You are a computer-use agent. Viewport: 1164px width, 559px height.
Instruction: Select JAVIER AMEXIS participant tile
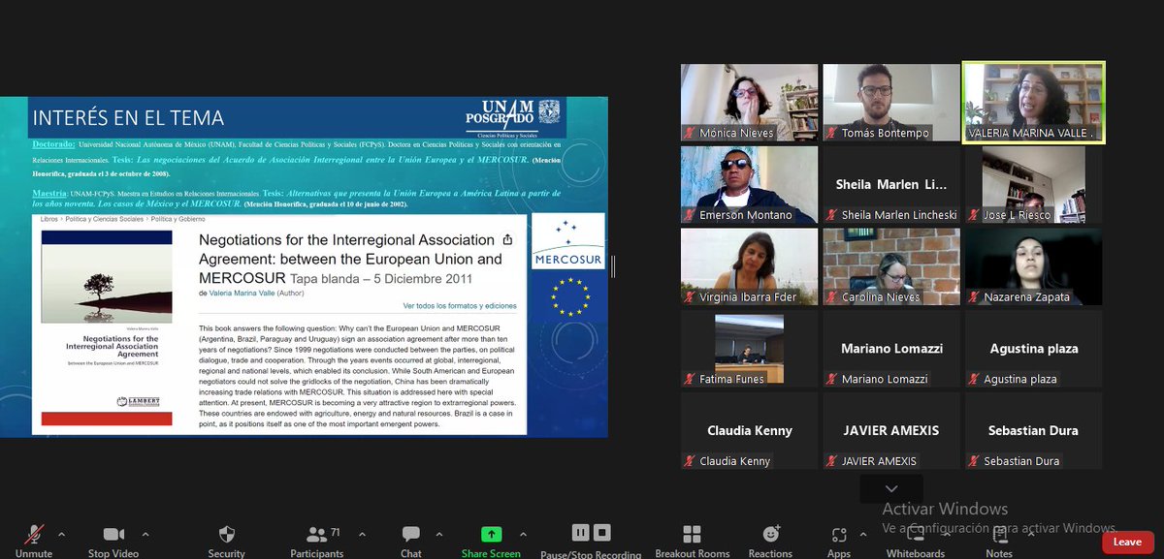coord(891,431)
